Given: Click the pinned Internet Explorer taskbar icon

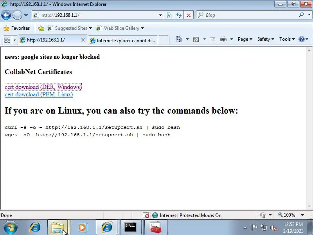Looking at the screenshot, I should tap(35, 228).
